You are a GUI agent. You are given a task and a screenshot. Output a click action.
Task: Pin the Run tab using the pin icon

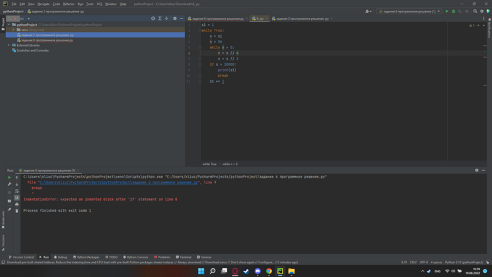click(9, 210)
